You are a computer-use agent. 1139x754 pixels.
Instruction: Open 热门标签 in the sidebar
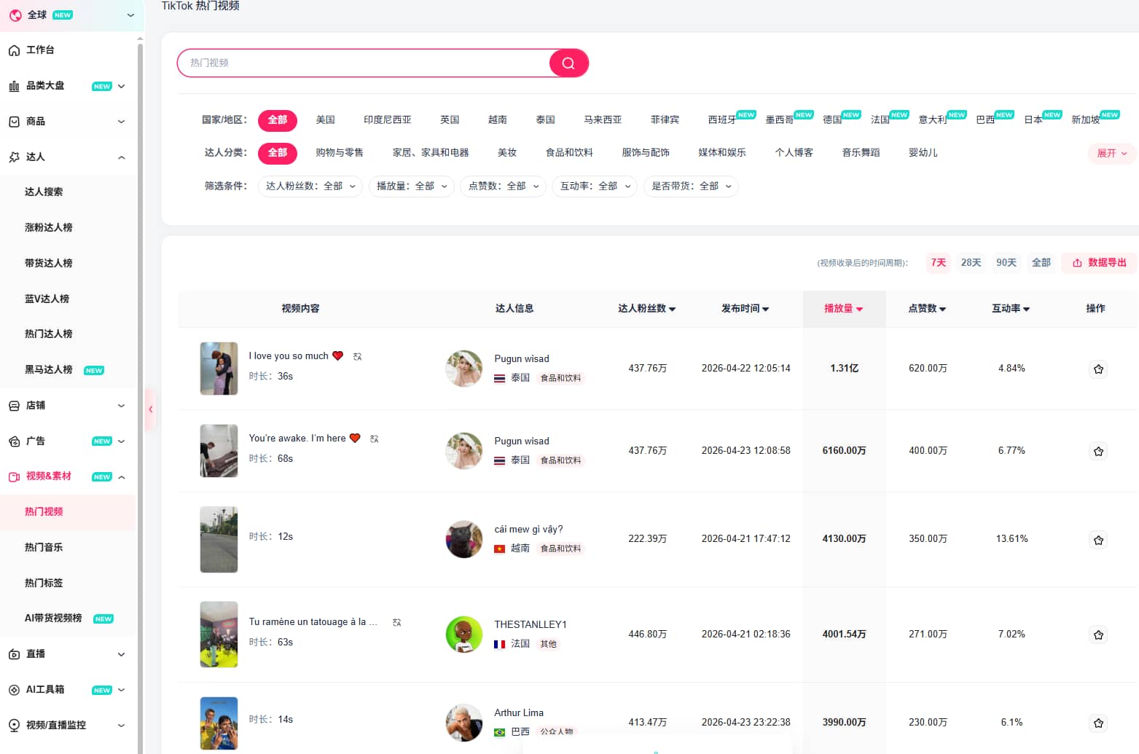tap(44, 583)
